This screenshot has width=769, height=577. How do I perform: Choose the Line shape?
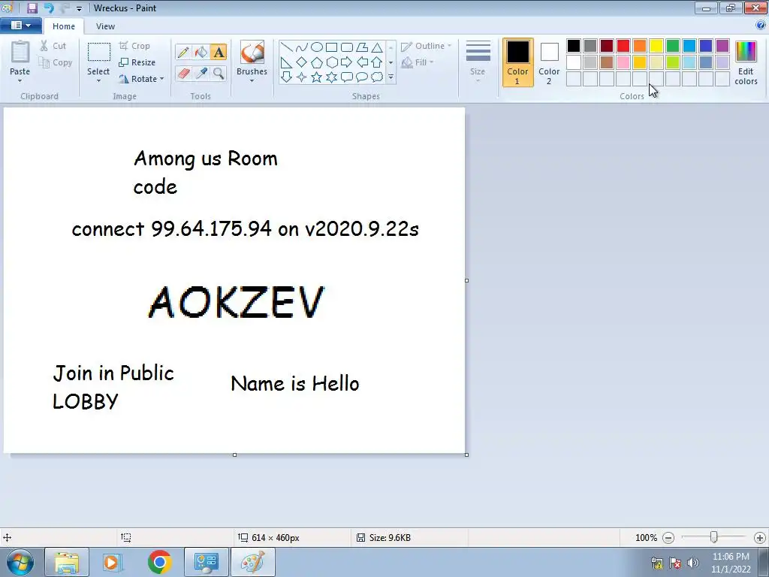click(x=286, y=47)
